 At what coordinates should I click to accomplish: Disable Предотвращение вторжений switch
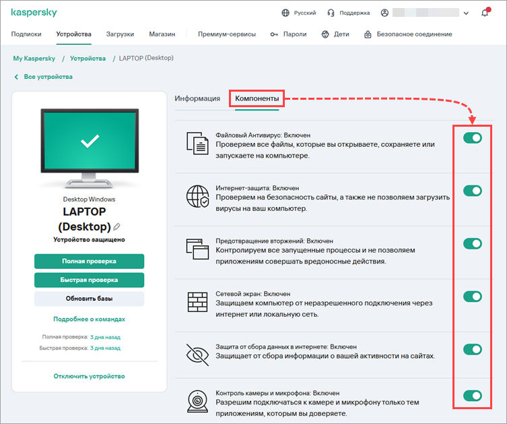coord(473,243)
